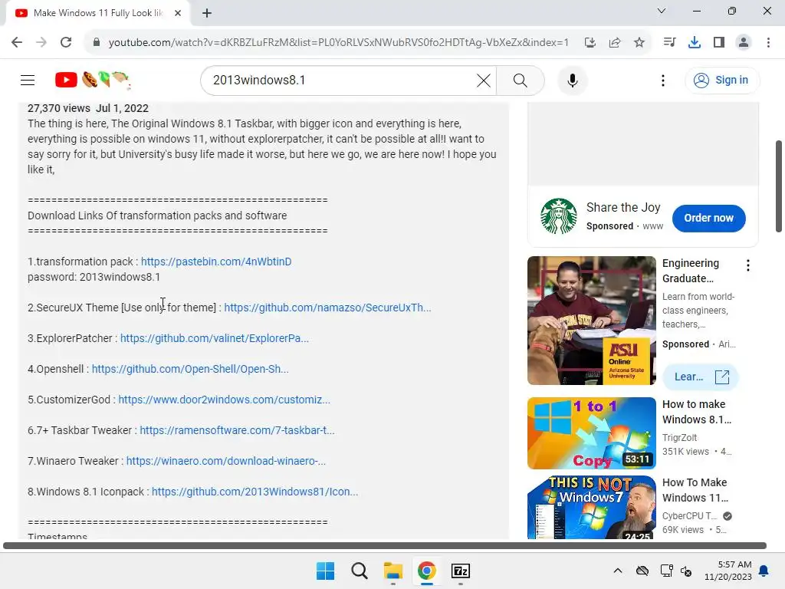Click the Learn more button on ASU ad
The width and height of the screenshot is (785, 589).
[x=701, y=377]
